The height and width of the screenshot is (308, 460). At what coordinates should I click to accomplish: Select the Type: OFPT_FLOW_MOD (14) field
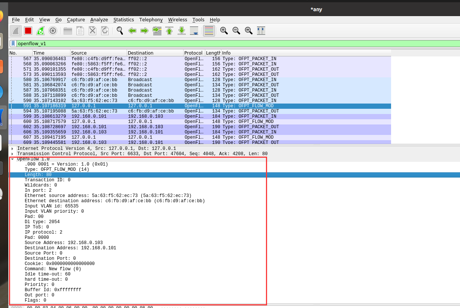[x=57, y=169]
